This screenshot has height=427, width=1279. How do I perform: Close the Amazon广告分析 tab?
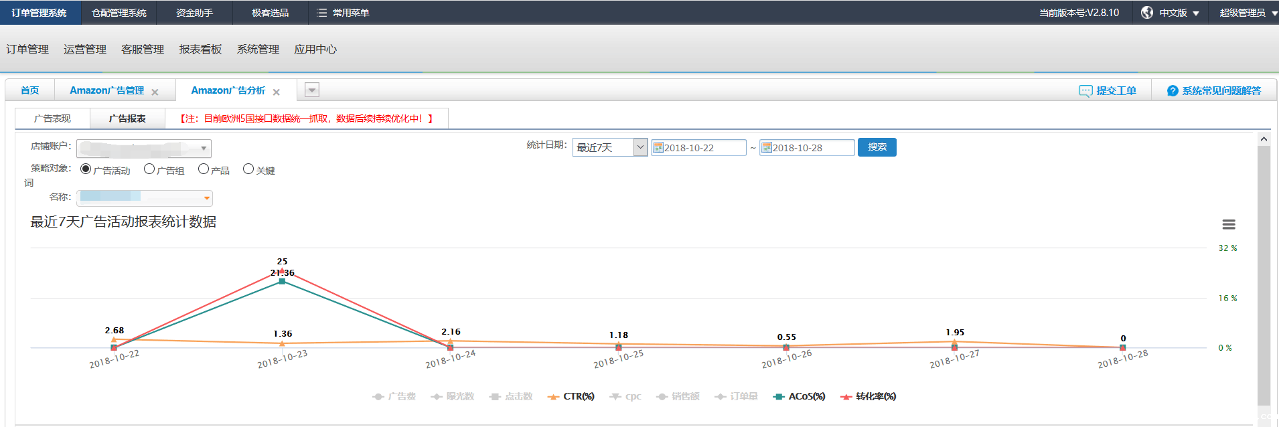point(276,92)
